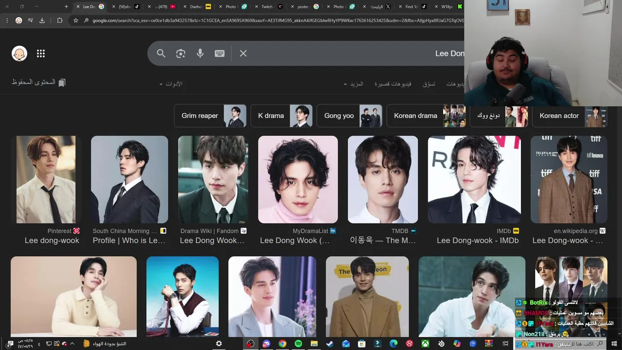Screen dimensions: 622x350
Task: Open the Chrome profile avatar
Action: pos(18,20)
